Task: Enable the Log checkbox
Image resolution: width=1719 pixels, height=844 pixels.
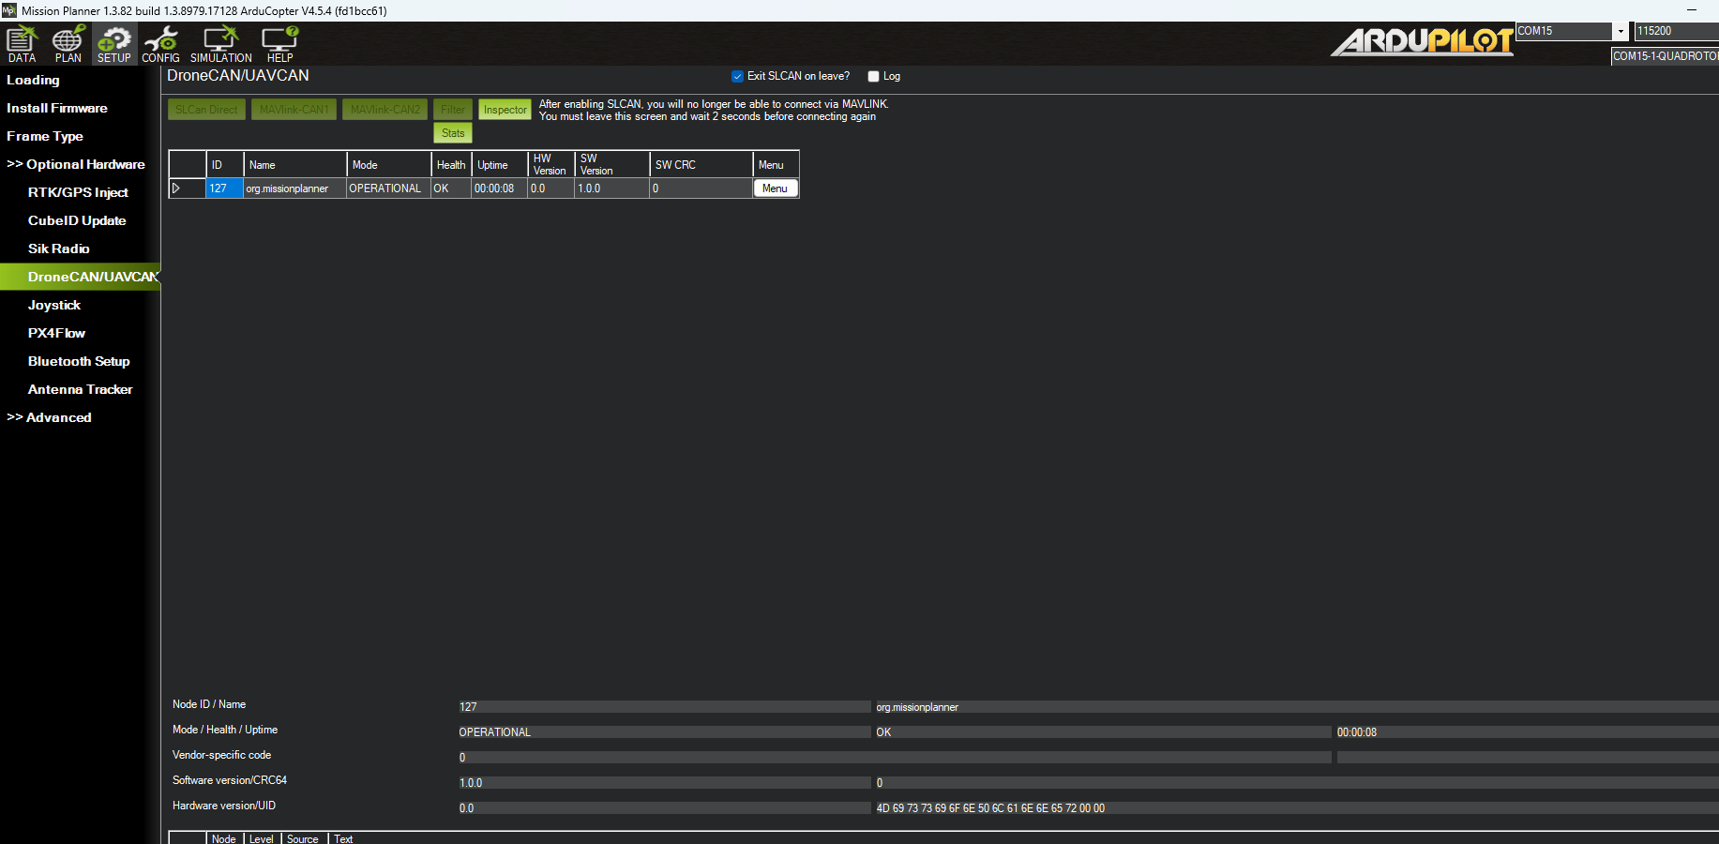Action: [873, 77]
